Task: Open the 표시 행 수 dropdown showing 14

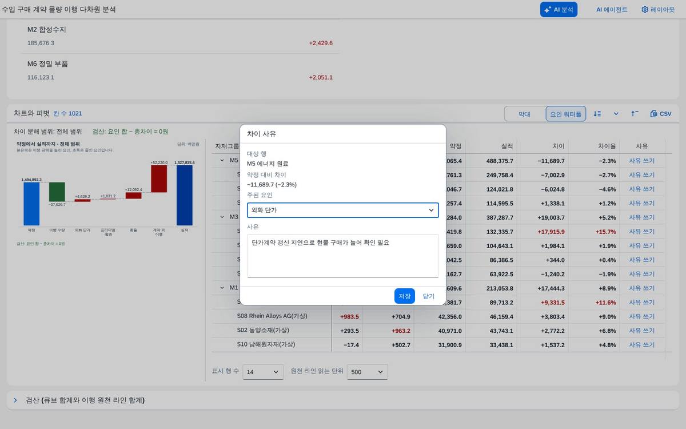Action: coord(263,372)
